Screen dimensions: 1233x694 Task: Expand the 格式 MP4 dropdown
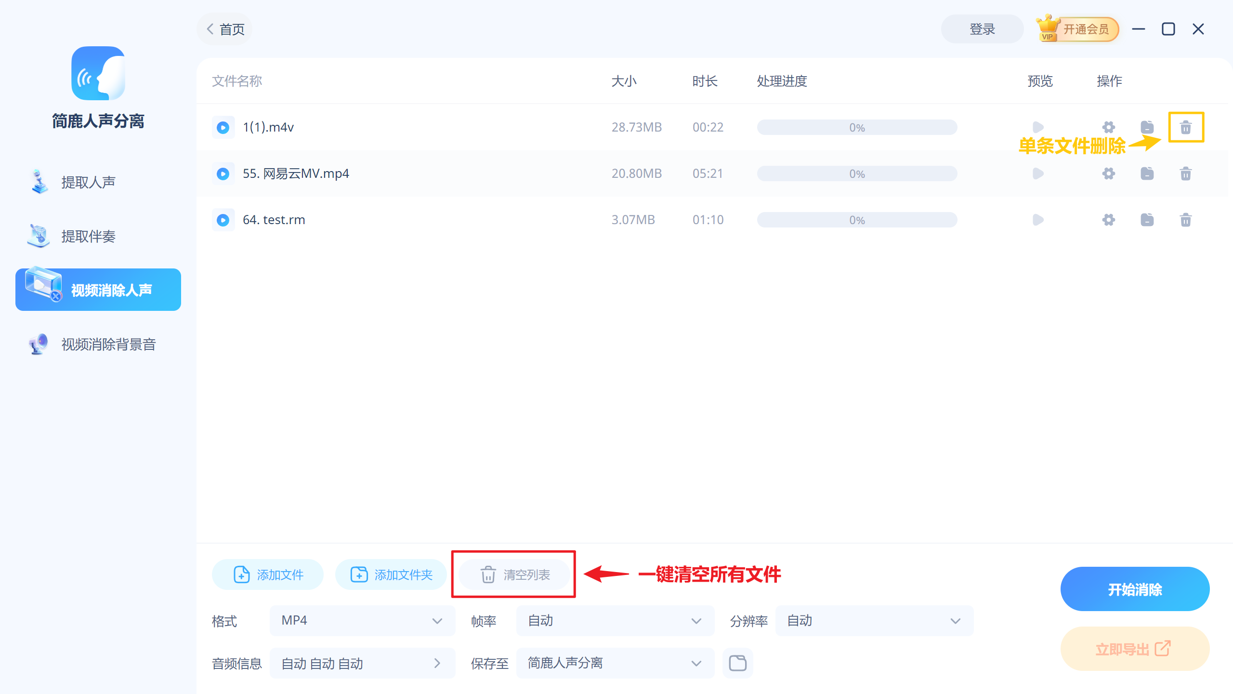(x=362, y=621)
